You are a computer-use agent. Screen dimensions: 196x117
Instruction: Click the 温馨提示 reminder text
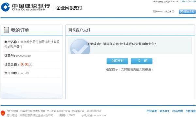click(129, 69)
